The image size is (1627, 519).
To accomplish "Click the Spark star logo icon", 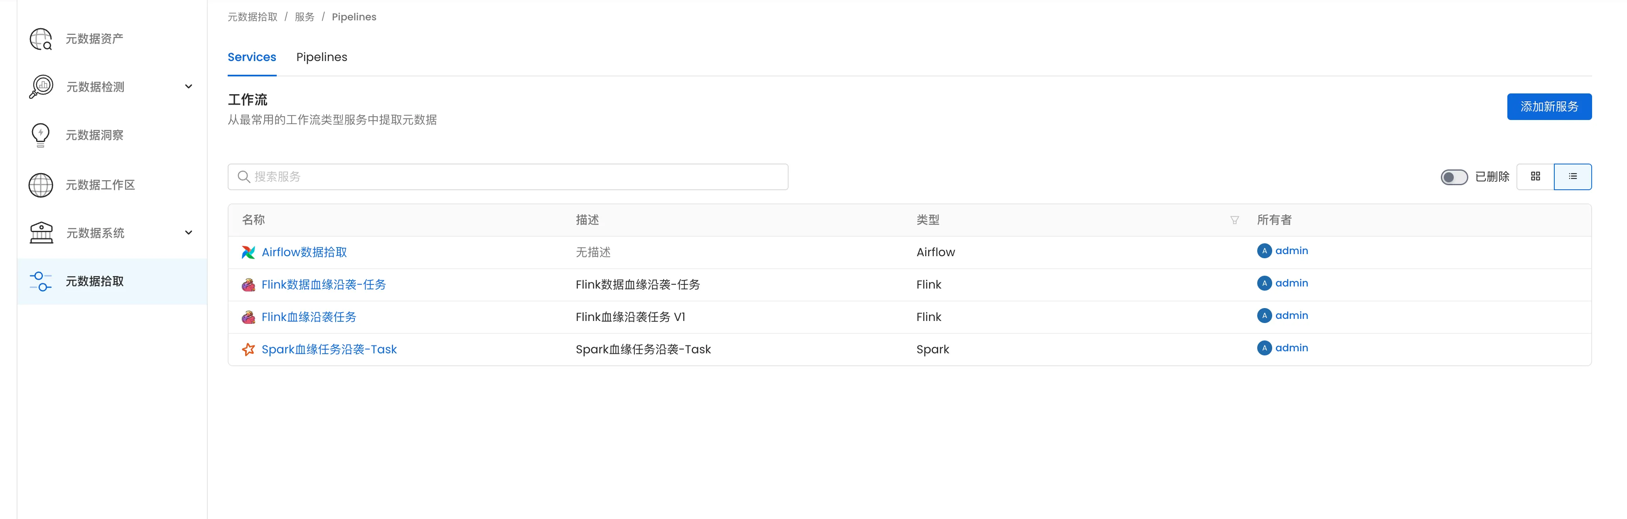I will 248,350.
